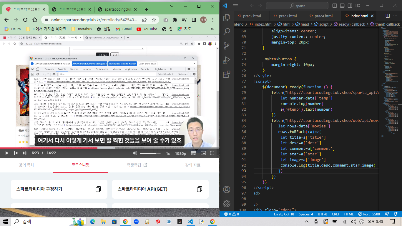This screenshot has width=402, height=226.
Task: Share this page from address bar
Action: [x=144, y=20]
